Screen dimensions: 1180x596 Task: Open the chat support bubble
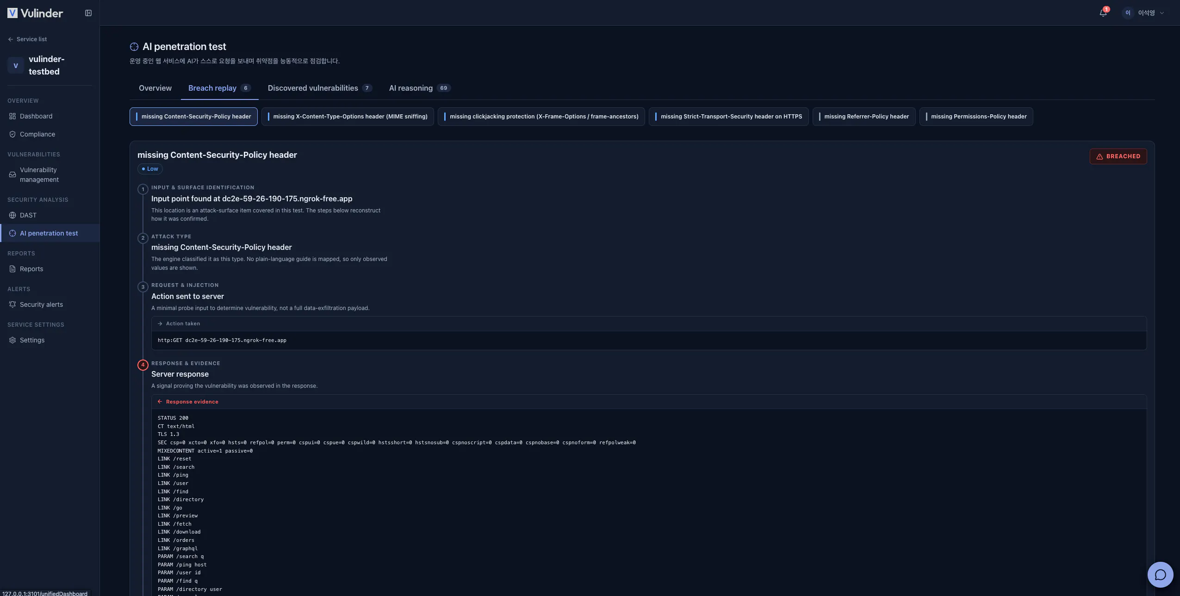[1160, 574]
